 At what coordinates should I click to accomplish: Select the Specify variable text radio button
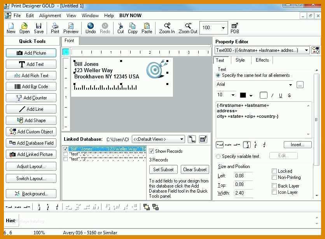(218, 156)
